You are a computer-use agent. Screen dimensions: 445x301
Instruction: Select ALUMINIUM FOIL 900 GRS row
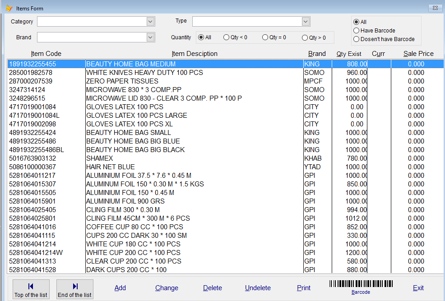tap(226, 201)
